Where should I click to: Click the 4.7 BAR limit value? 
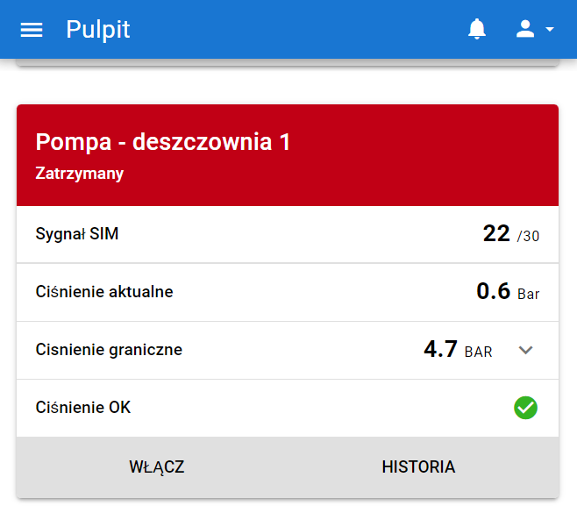[457, 350]
